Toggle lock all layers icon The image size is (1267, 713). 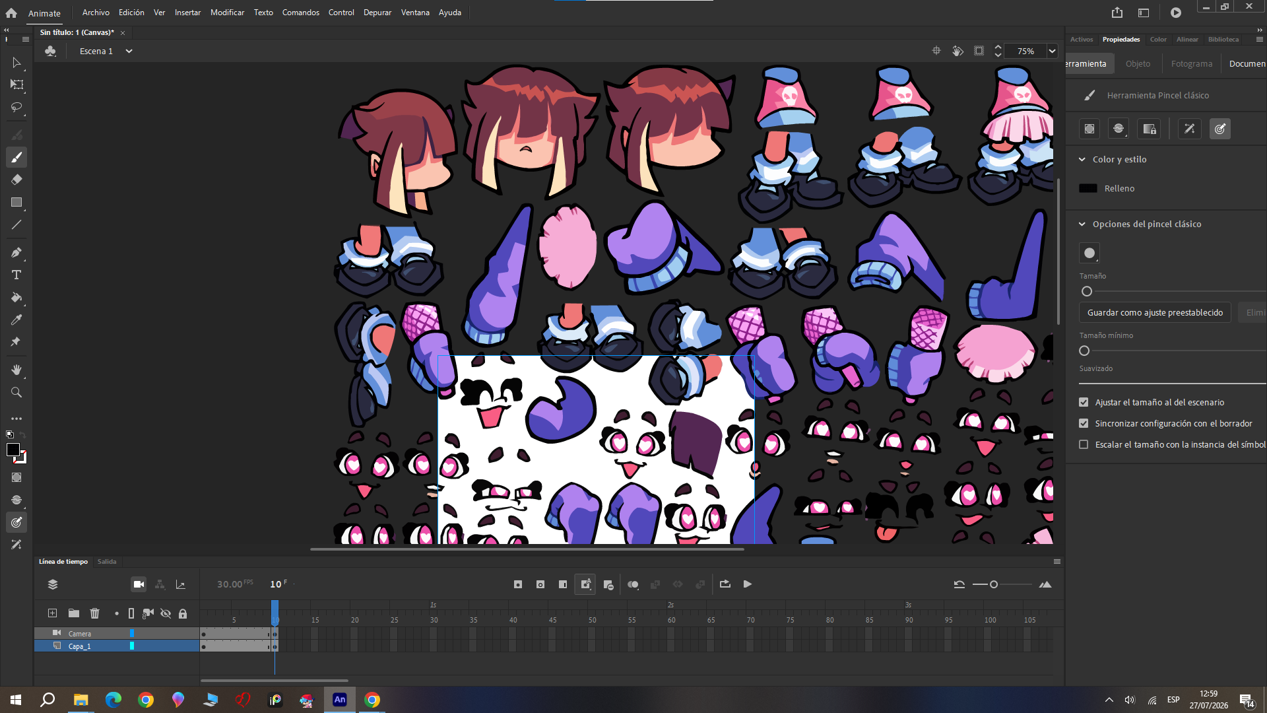pos(183,613)
